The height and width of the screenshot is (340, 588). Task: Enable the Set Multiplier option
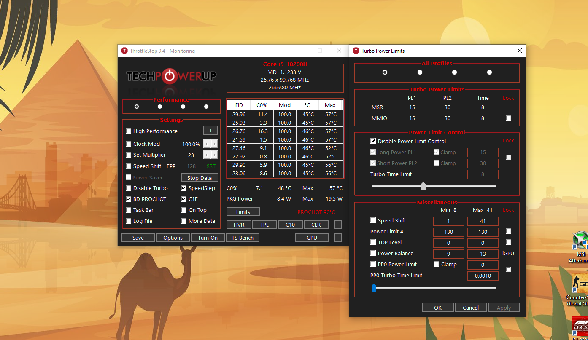tap(129, 155)
